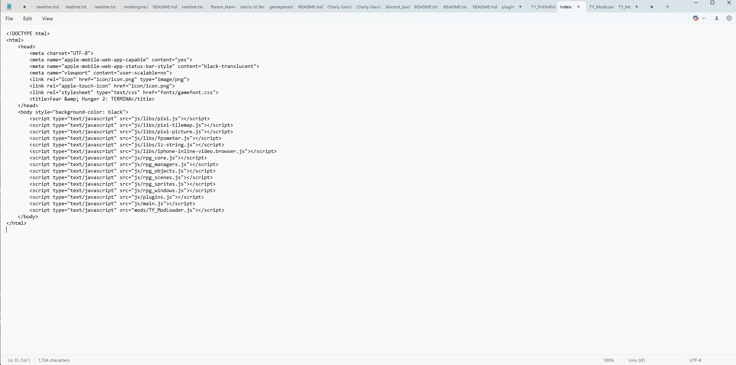
Task: Switch to the TY_FnHInfini tab
Action: click(x=543, y=7)
